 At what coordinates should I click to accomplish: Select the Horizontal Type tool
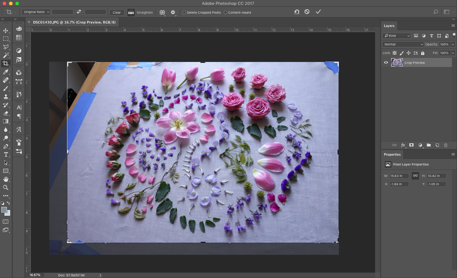(6, 154)
